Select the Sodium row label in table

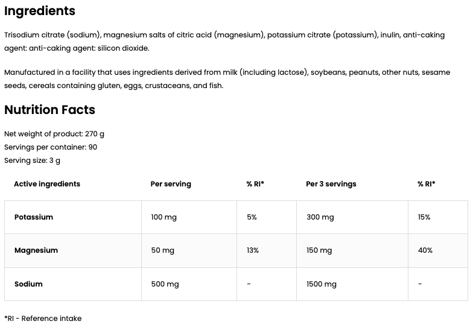coord(28,284)
